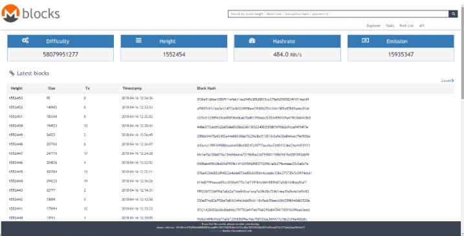464x236 pixels.
Task: Click the Timestamp column header
Action: (132, 88)
